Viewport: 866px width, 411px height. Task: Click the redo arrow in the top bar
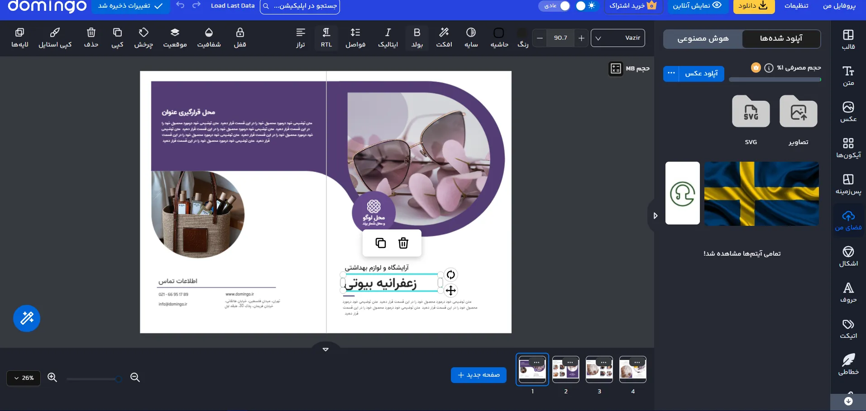(x=196, y=5)
